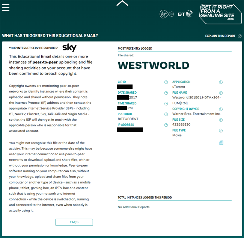Click the BT logo
Image resolution: width=244 pixels, height=238 pixels.
point(185,14)
